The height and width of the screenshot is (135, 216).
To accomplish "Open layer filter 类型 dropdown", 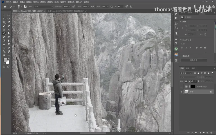I will (186, 73).
